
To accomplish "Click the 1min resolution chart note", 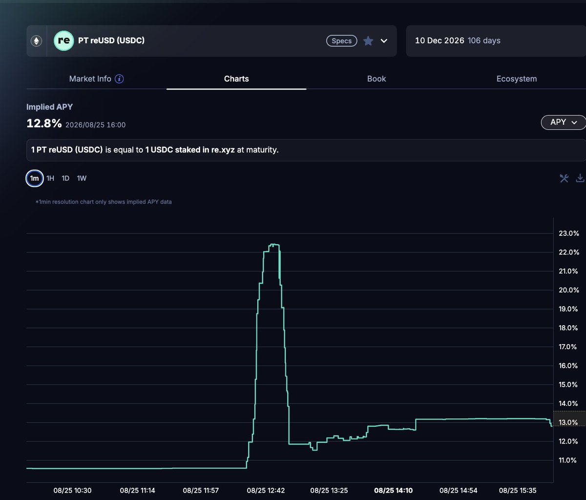I will pos(104,202).
